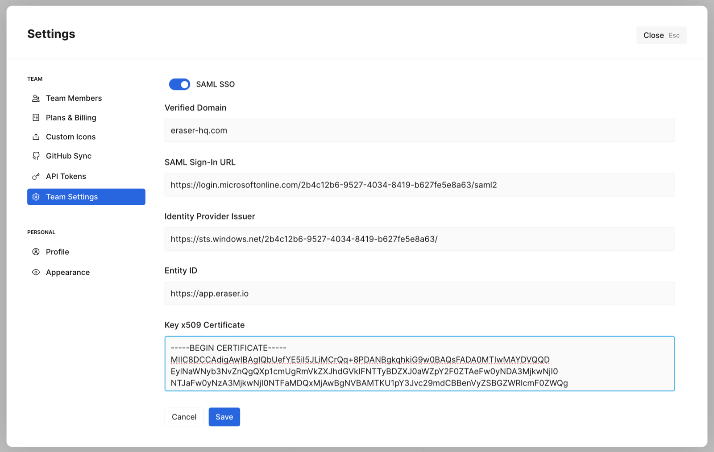Open API Tokens page
This screenshot has height=452, width=714.
(x=86, y=176)
